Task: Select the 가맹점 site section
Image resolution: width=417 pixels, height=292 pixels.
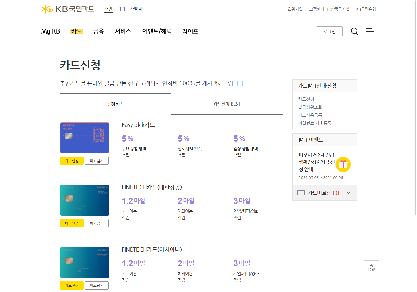Action: tap(136, 9)
